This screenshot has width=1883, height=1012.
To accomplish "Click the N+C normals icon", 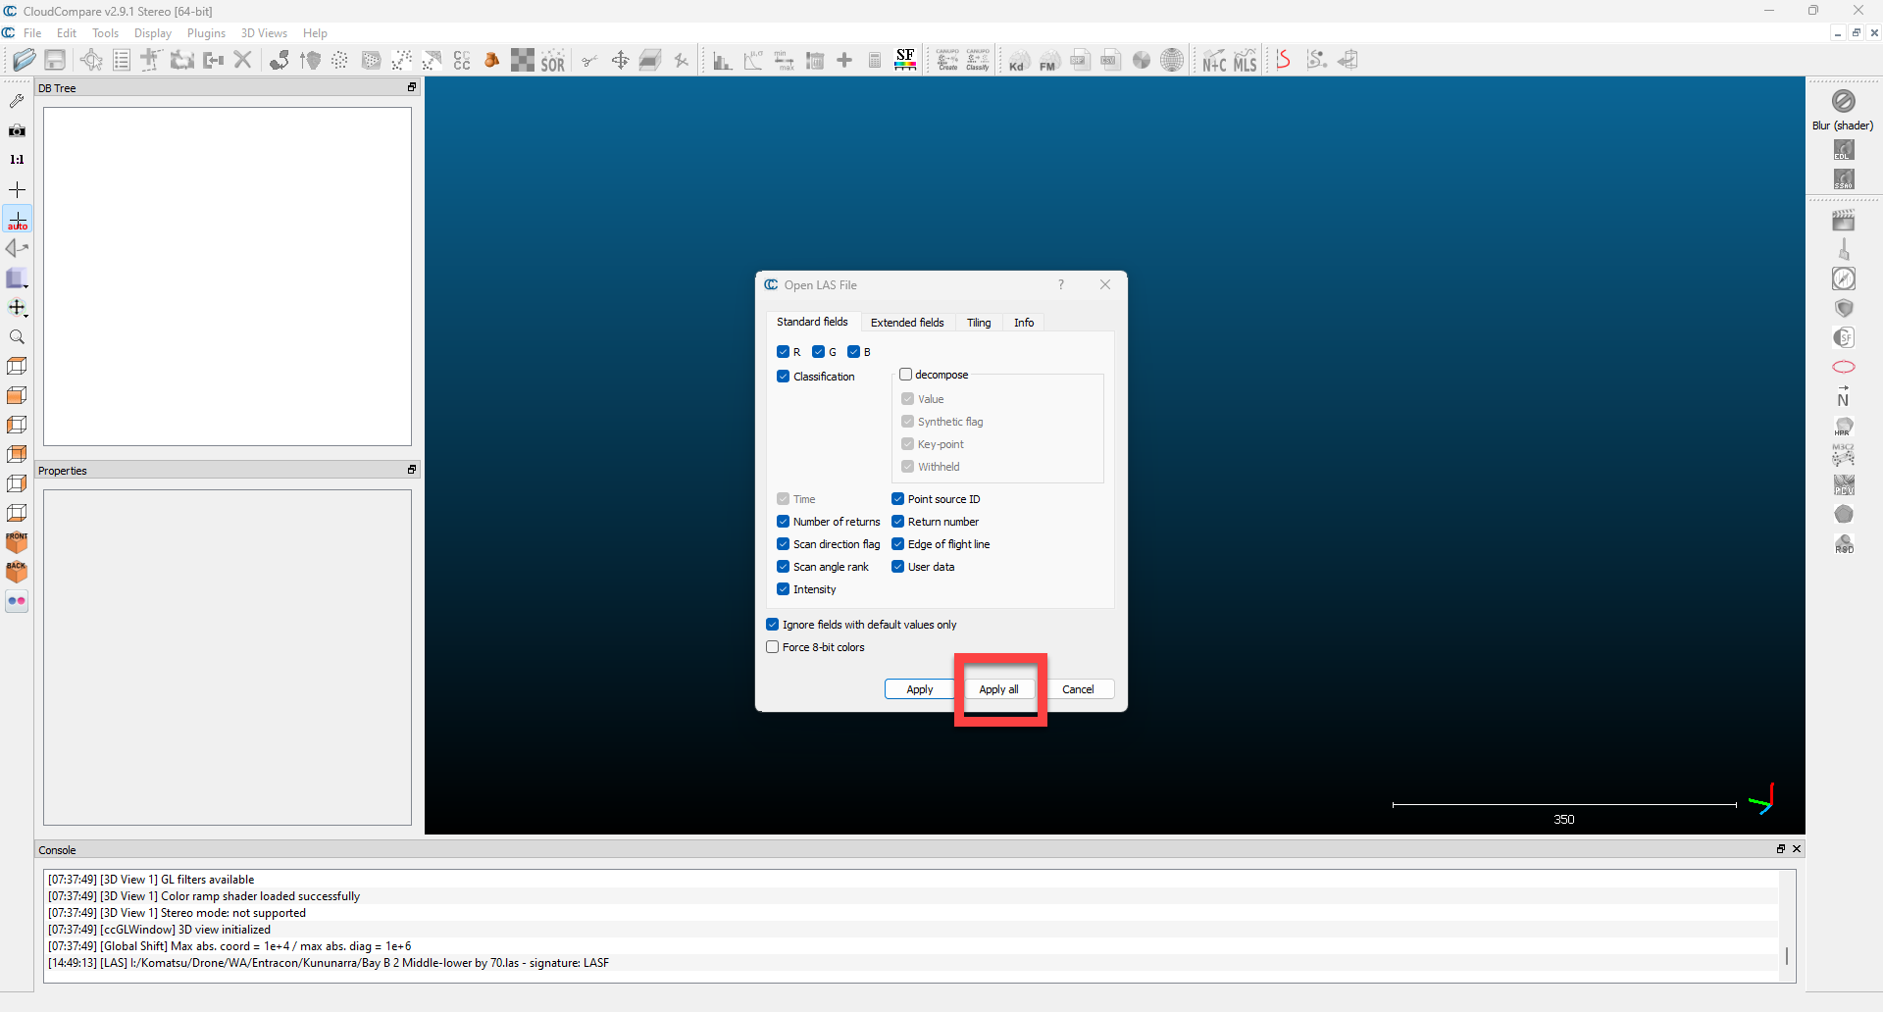I will pos(1214,61).
